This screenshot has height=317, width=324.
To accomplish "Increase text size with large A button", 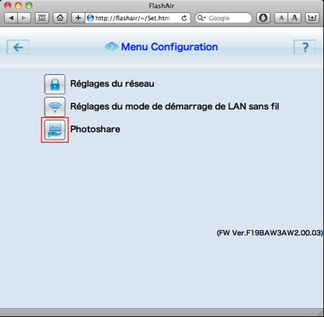I will (x=294, y=18).
